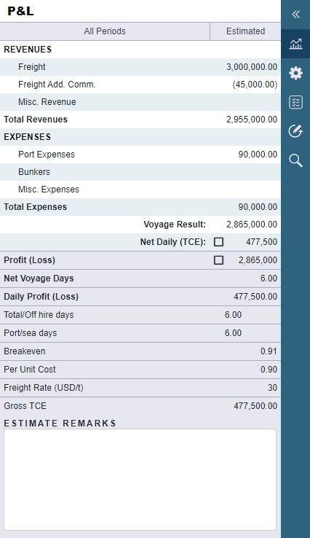The height and width of the screenshot is (538, 310).
Task: Open the checklist icon in sidebar
Action: pyautogui.click(x=295, y=102)
